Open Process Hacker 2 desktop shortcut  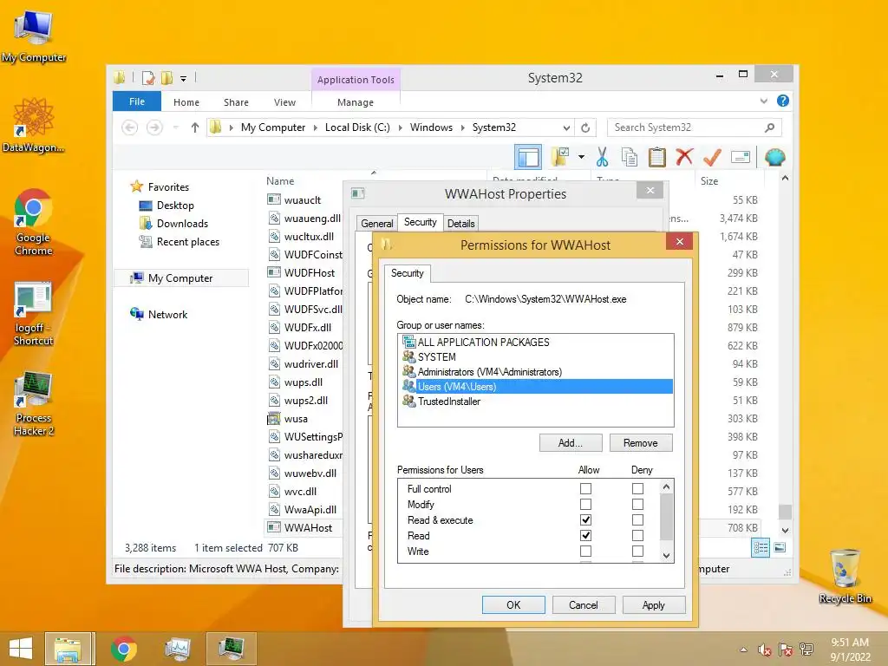click(x=34, y=403)
